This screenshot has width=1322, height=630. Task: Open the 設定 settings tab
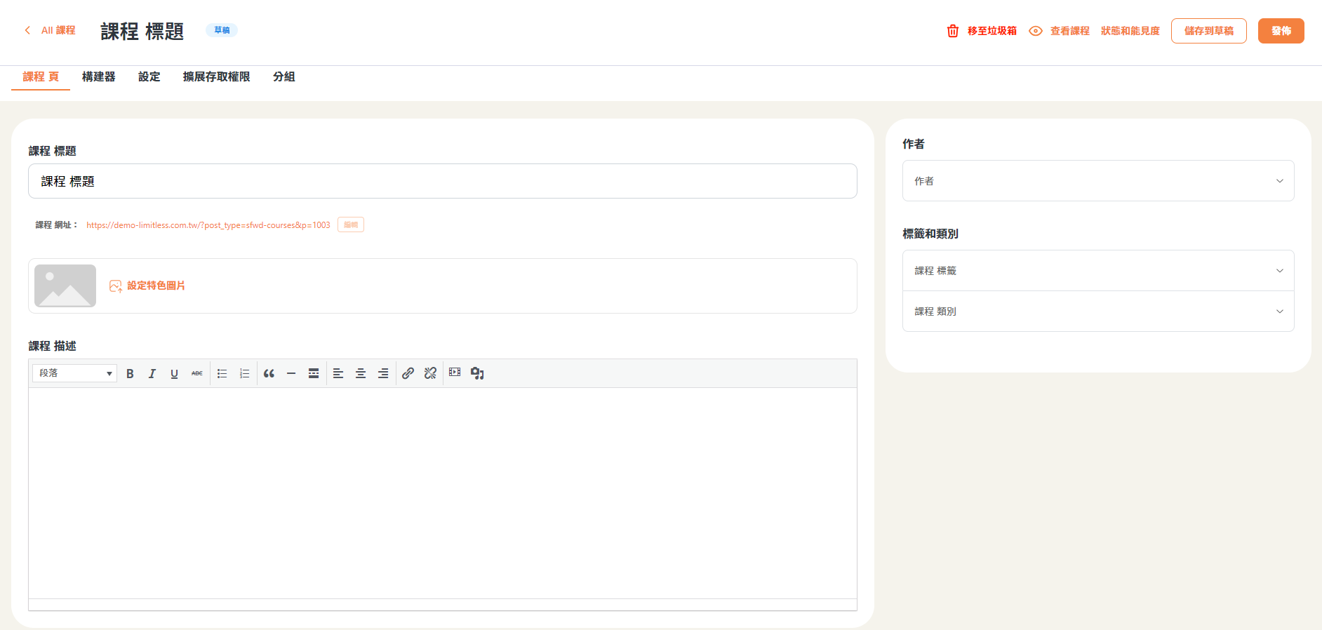(x=149, y=77)
